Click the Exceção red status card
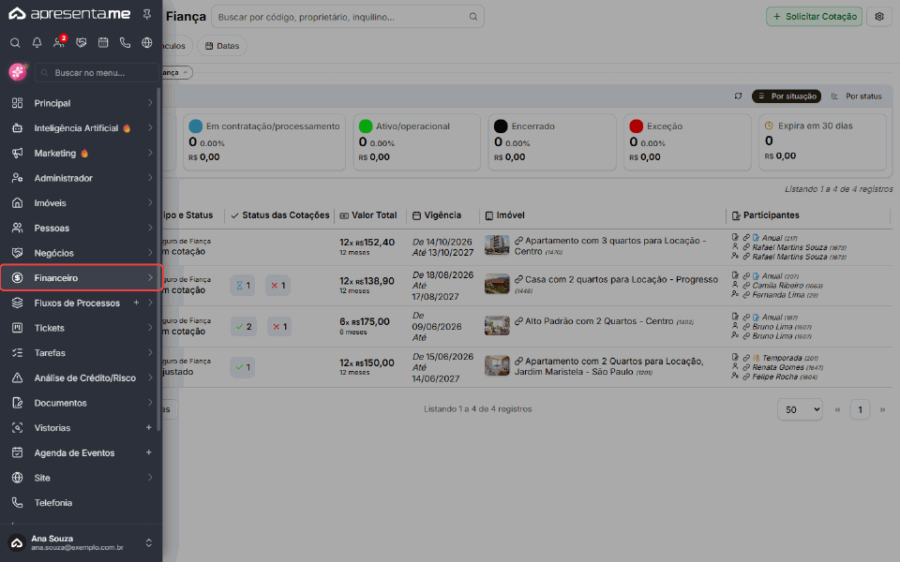Viewport: 900px width, 562px height. (x=687, y=141)
